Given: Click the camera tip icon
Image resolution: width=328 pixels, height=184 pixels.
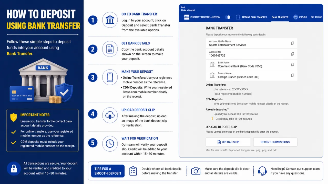Looking at the screenshot, I should click(196, 171).
